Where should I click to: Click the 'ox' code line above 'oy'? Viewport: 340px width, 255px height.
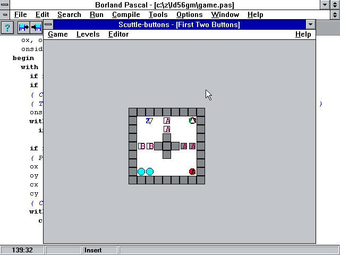pyautogui.click(x=34, y=166)
